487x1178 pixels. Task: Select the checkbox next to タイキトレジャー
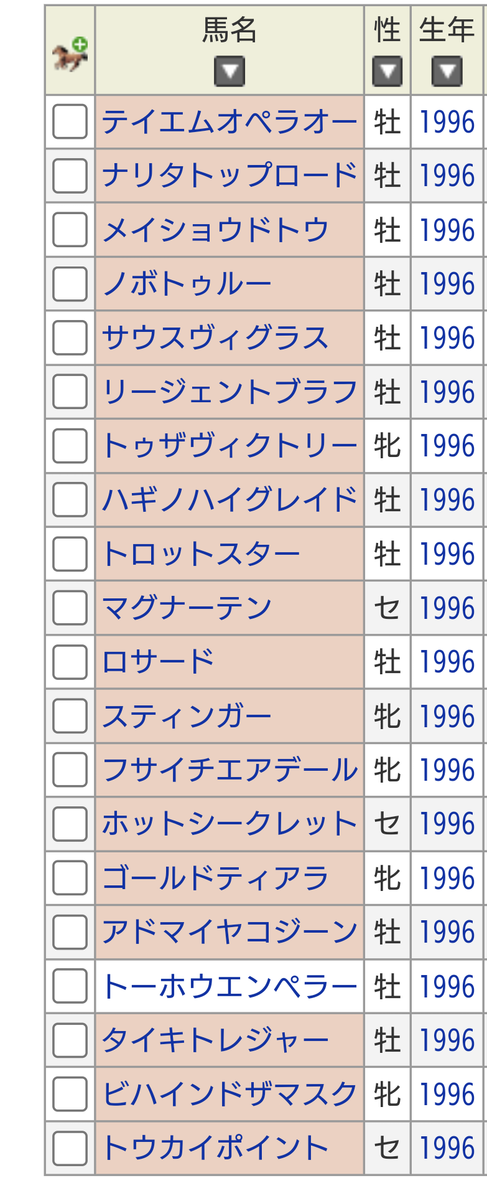pyautogui.click(x=70, y=1040)
